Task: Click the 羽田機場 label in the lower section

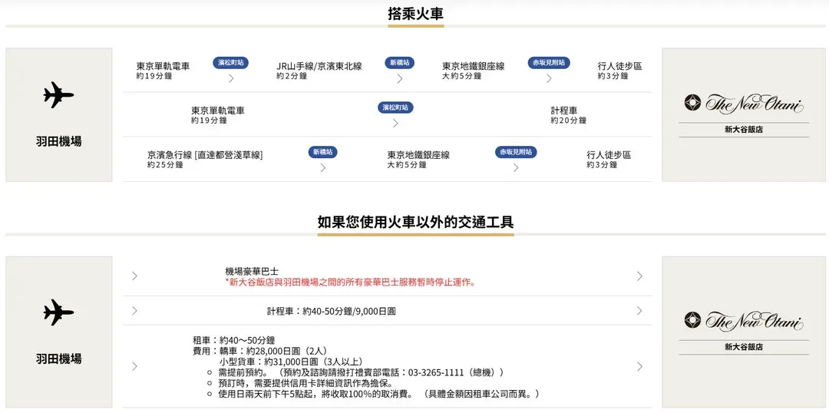Action: click(58, 358)
